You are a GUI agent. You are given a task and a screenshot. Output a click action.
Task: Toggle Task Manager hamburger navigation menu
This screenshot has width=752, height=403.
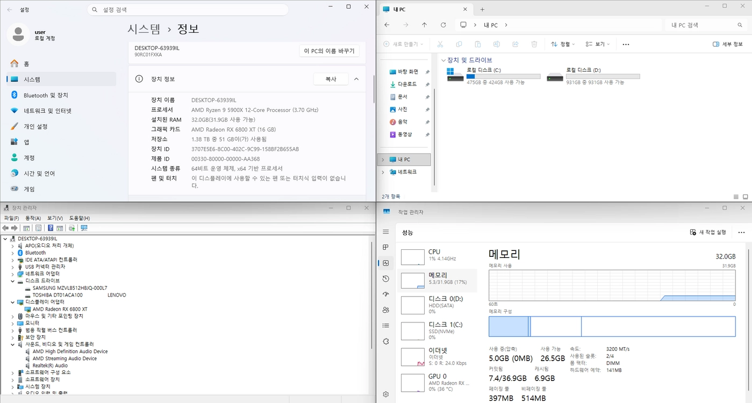pyautogui.click(x=385, y=232)
